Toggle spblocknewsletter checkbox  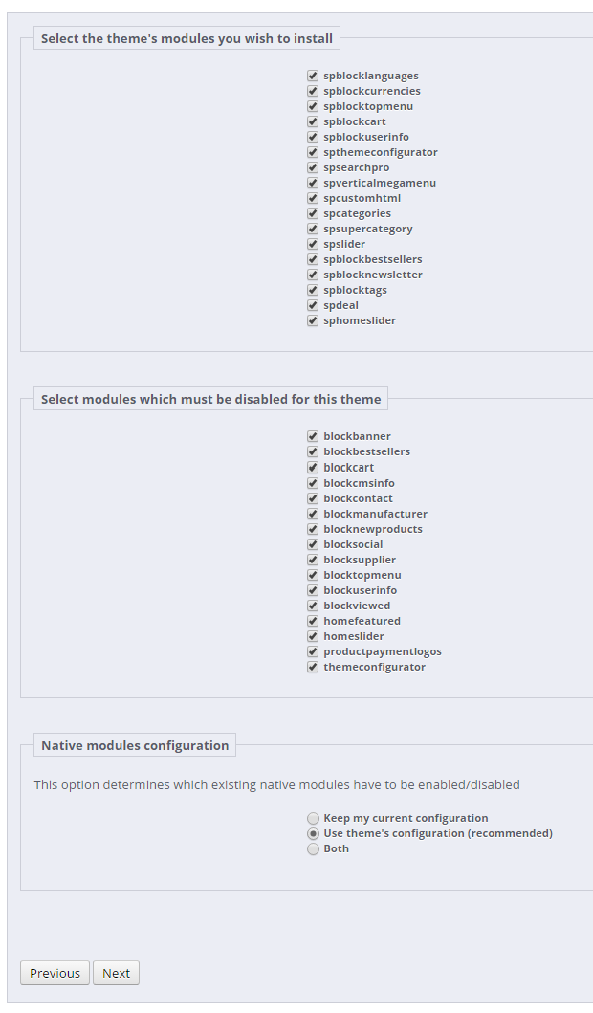click(313, 275)
